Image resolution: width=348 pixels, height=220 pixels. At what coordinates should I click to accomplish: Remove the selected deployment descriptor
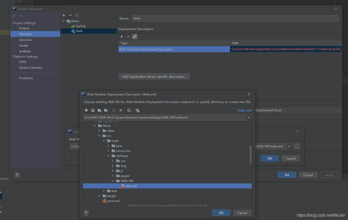[128, 37]
